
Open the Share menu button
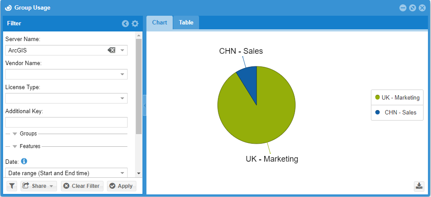[39, 186]
